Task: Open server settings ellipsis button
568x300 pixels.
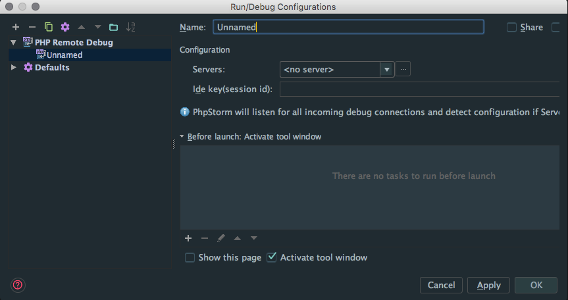Action: pyautogui.click(x=403, y=69)
